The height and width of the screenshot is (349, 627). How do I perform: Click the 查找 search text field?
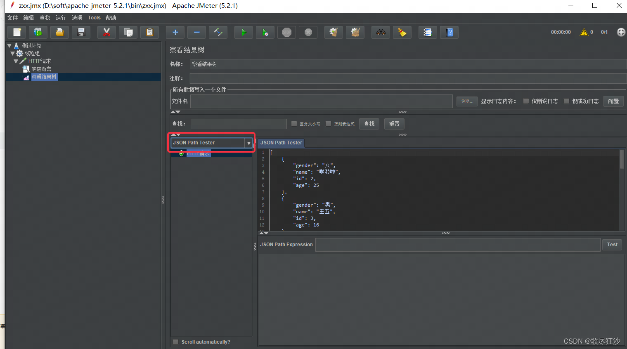(239, 124)
